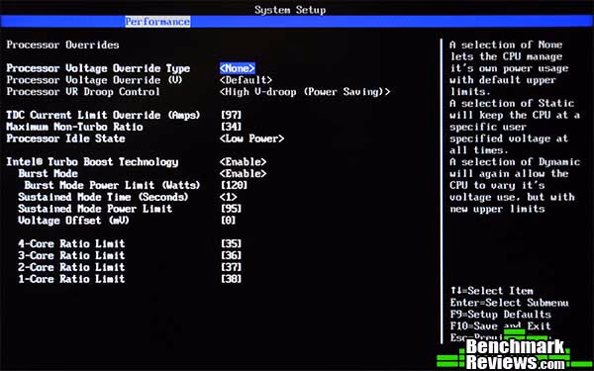Click the 'Processor Overrides' section heading
This screenshot has width=594, height=371.
62,46
